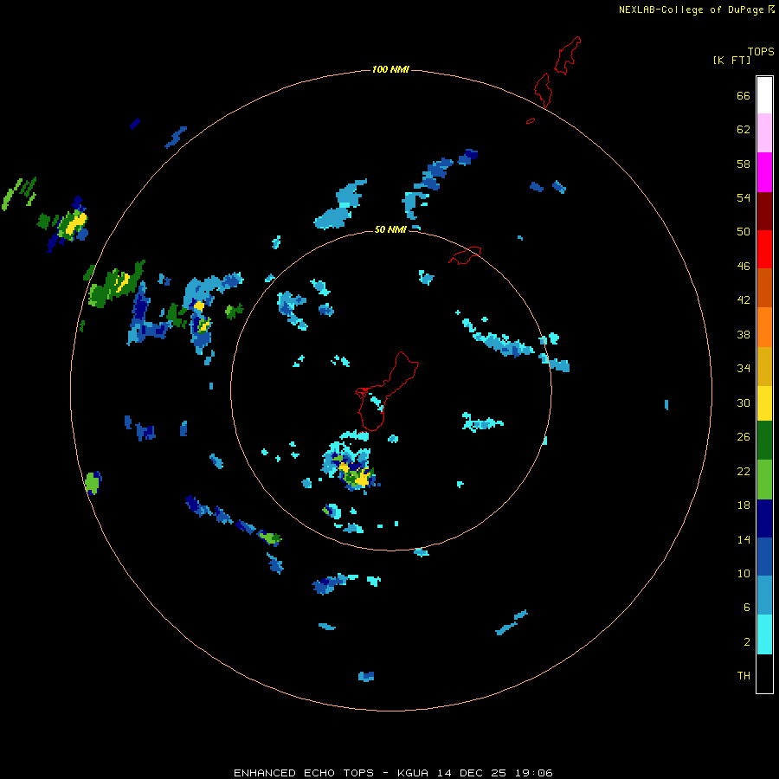The width and height of the screenshot is (779, 779).
Task: Click the '100 NMI' range ring label
Action: (390, 69)
